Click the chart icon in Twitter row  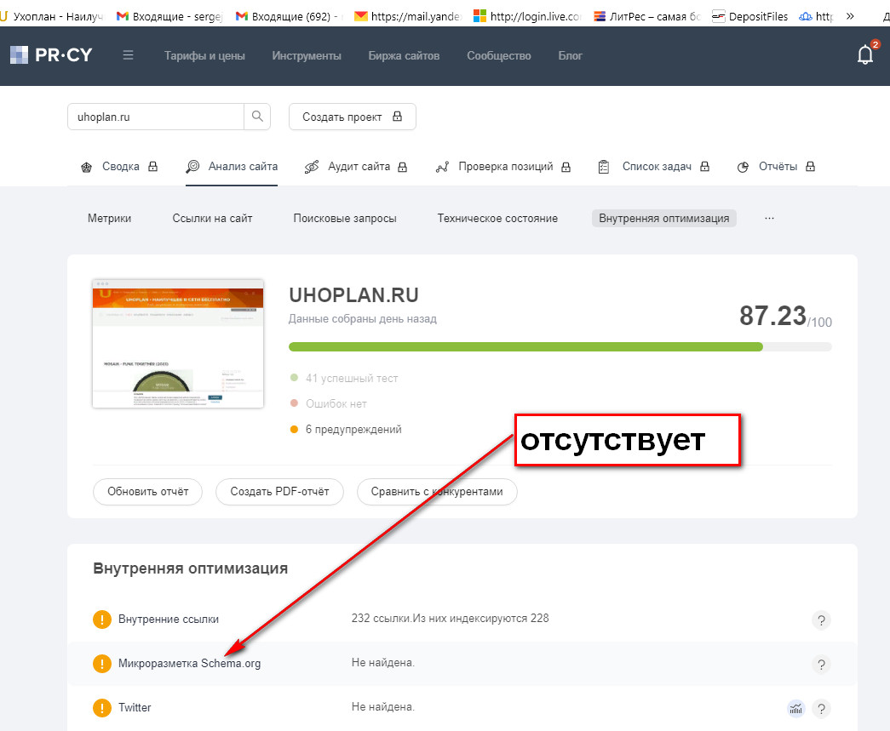pos(796,708)
